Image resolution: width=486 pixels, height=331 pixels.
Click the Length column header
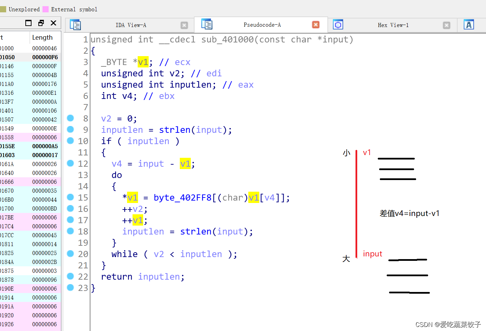click(42, 37)
